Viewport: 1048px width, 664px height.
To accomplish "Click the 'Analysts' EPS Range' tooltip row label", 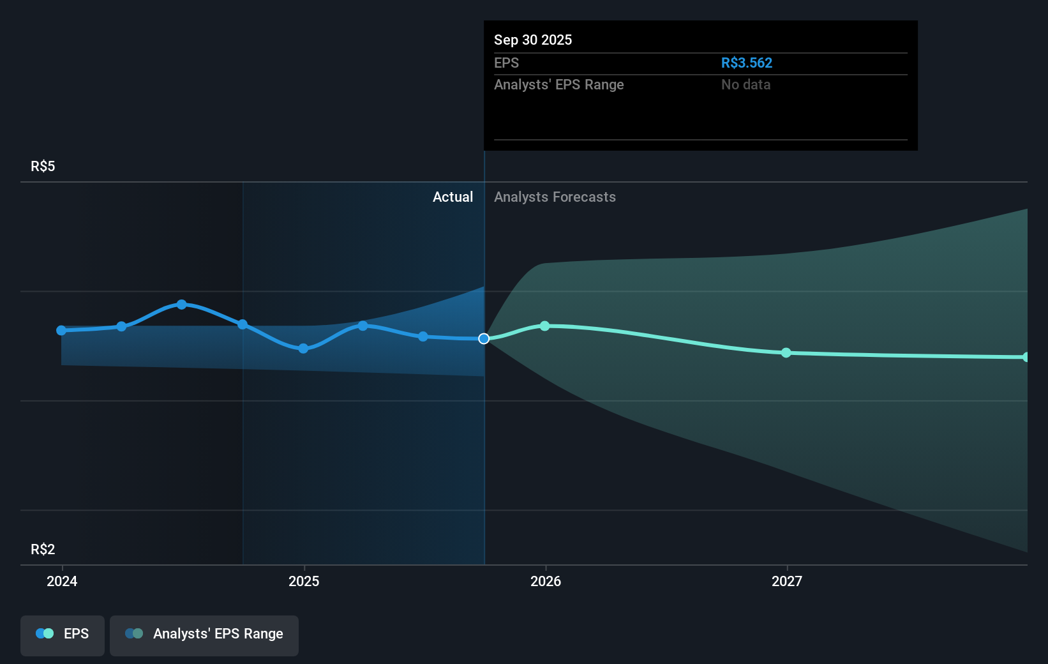I will [559, 84].
